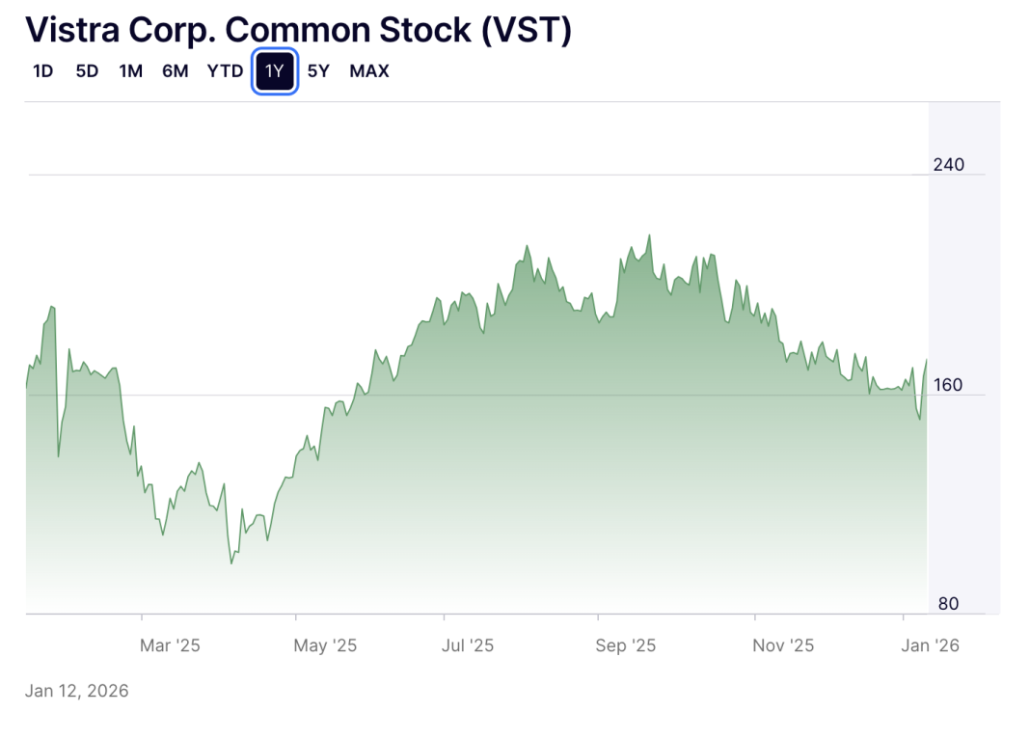Screen dimensions: 1030x740
Task: Select the Nov '25 axis label
Action: [783, 645]
